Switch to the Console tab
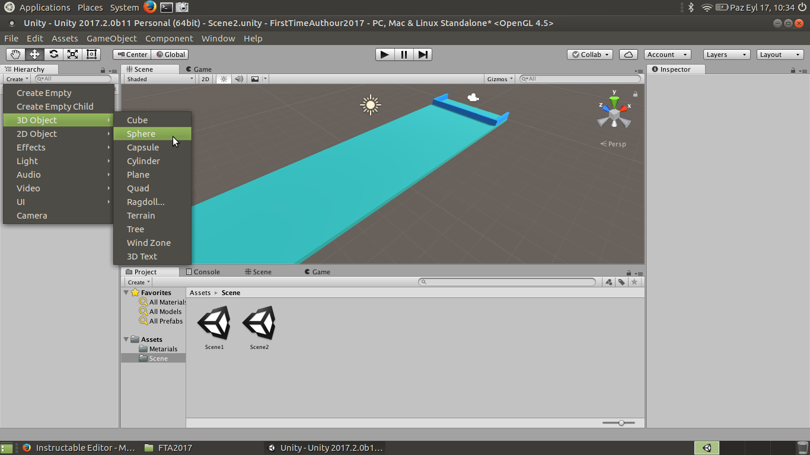Screen dimensions: 810x455 point(203,272)
